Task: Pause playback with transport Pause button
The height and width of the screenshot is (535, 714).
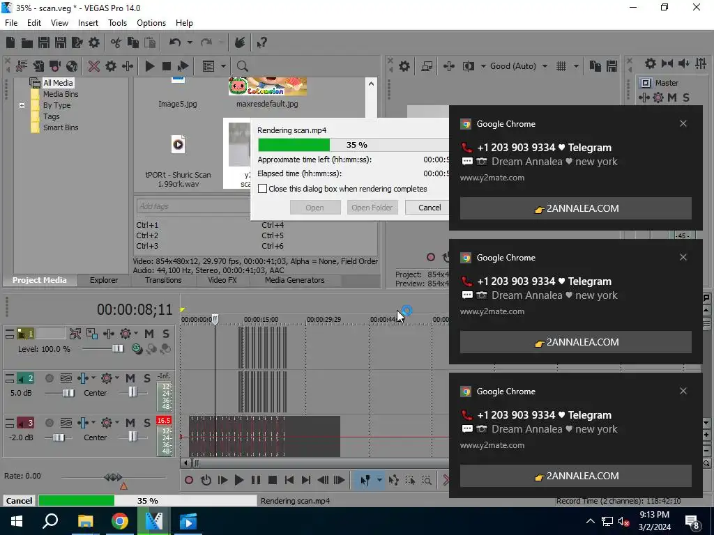Action: (x=256, y=480)
